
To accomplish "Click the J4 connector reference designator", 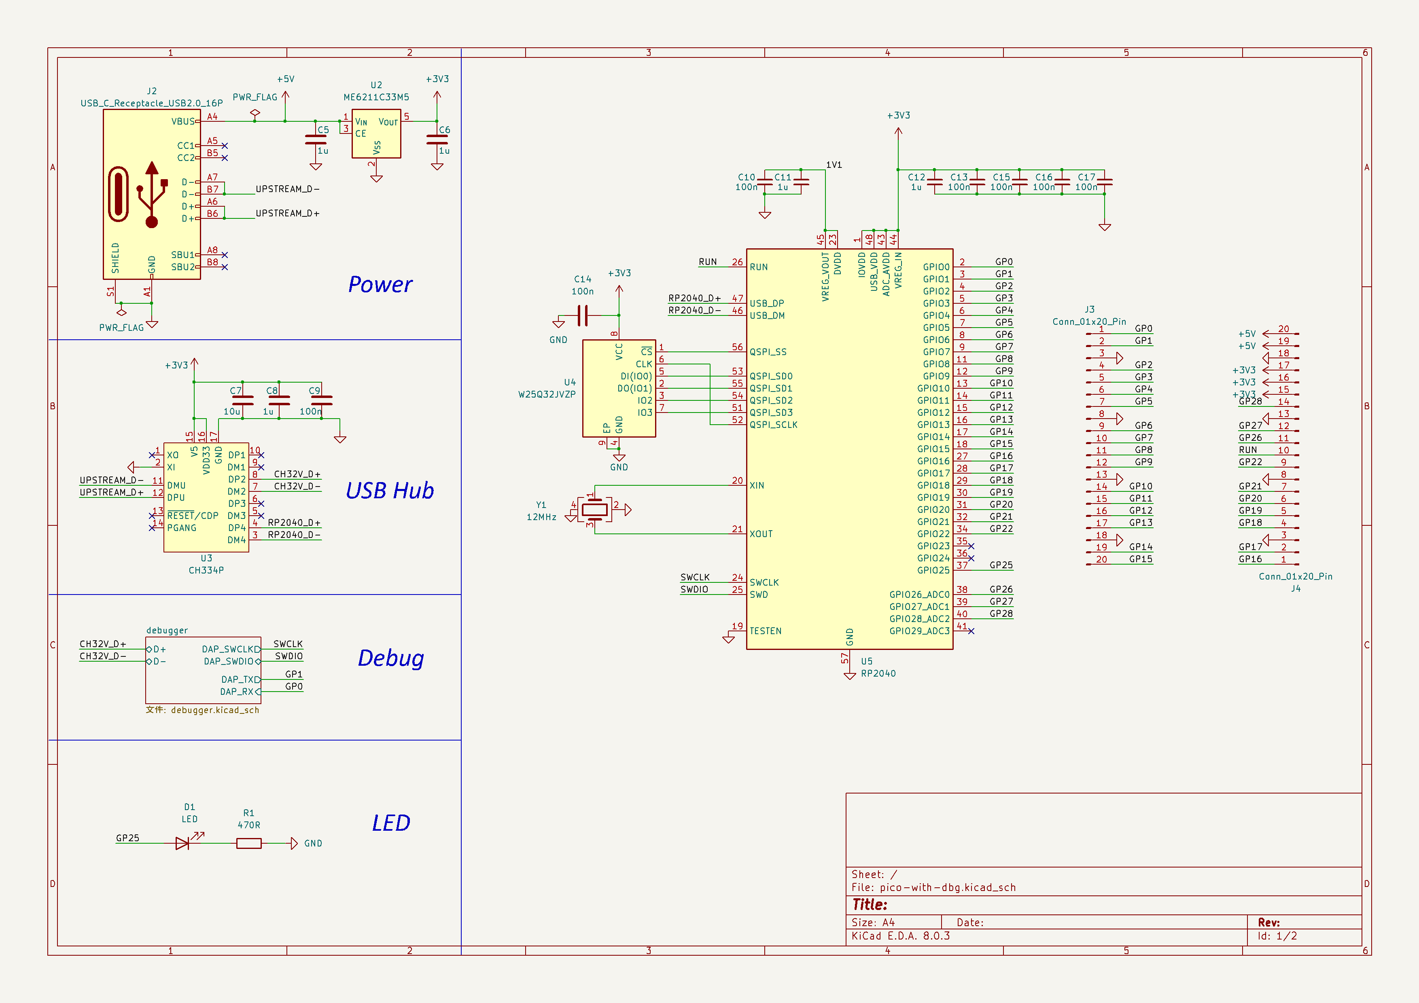I will tap(1296, 588).
